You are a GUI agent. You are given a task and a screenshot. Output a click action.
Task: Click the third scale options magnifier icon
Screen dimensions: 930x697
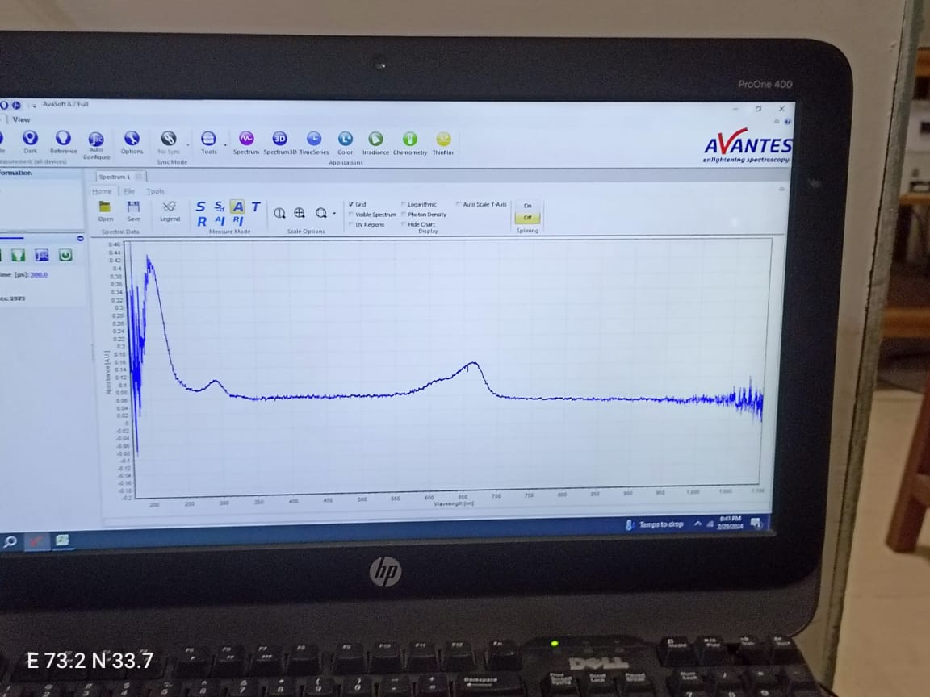(x=320, y=213)
